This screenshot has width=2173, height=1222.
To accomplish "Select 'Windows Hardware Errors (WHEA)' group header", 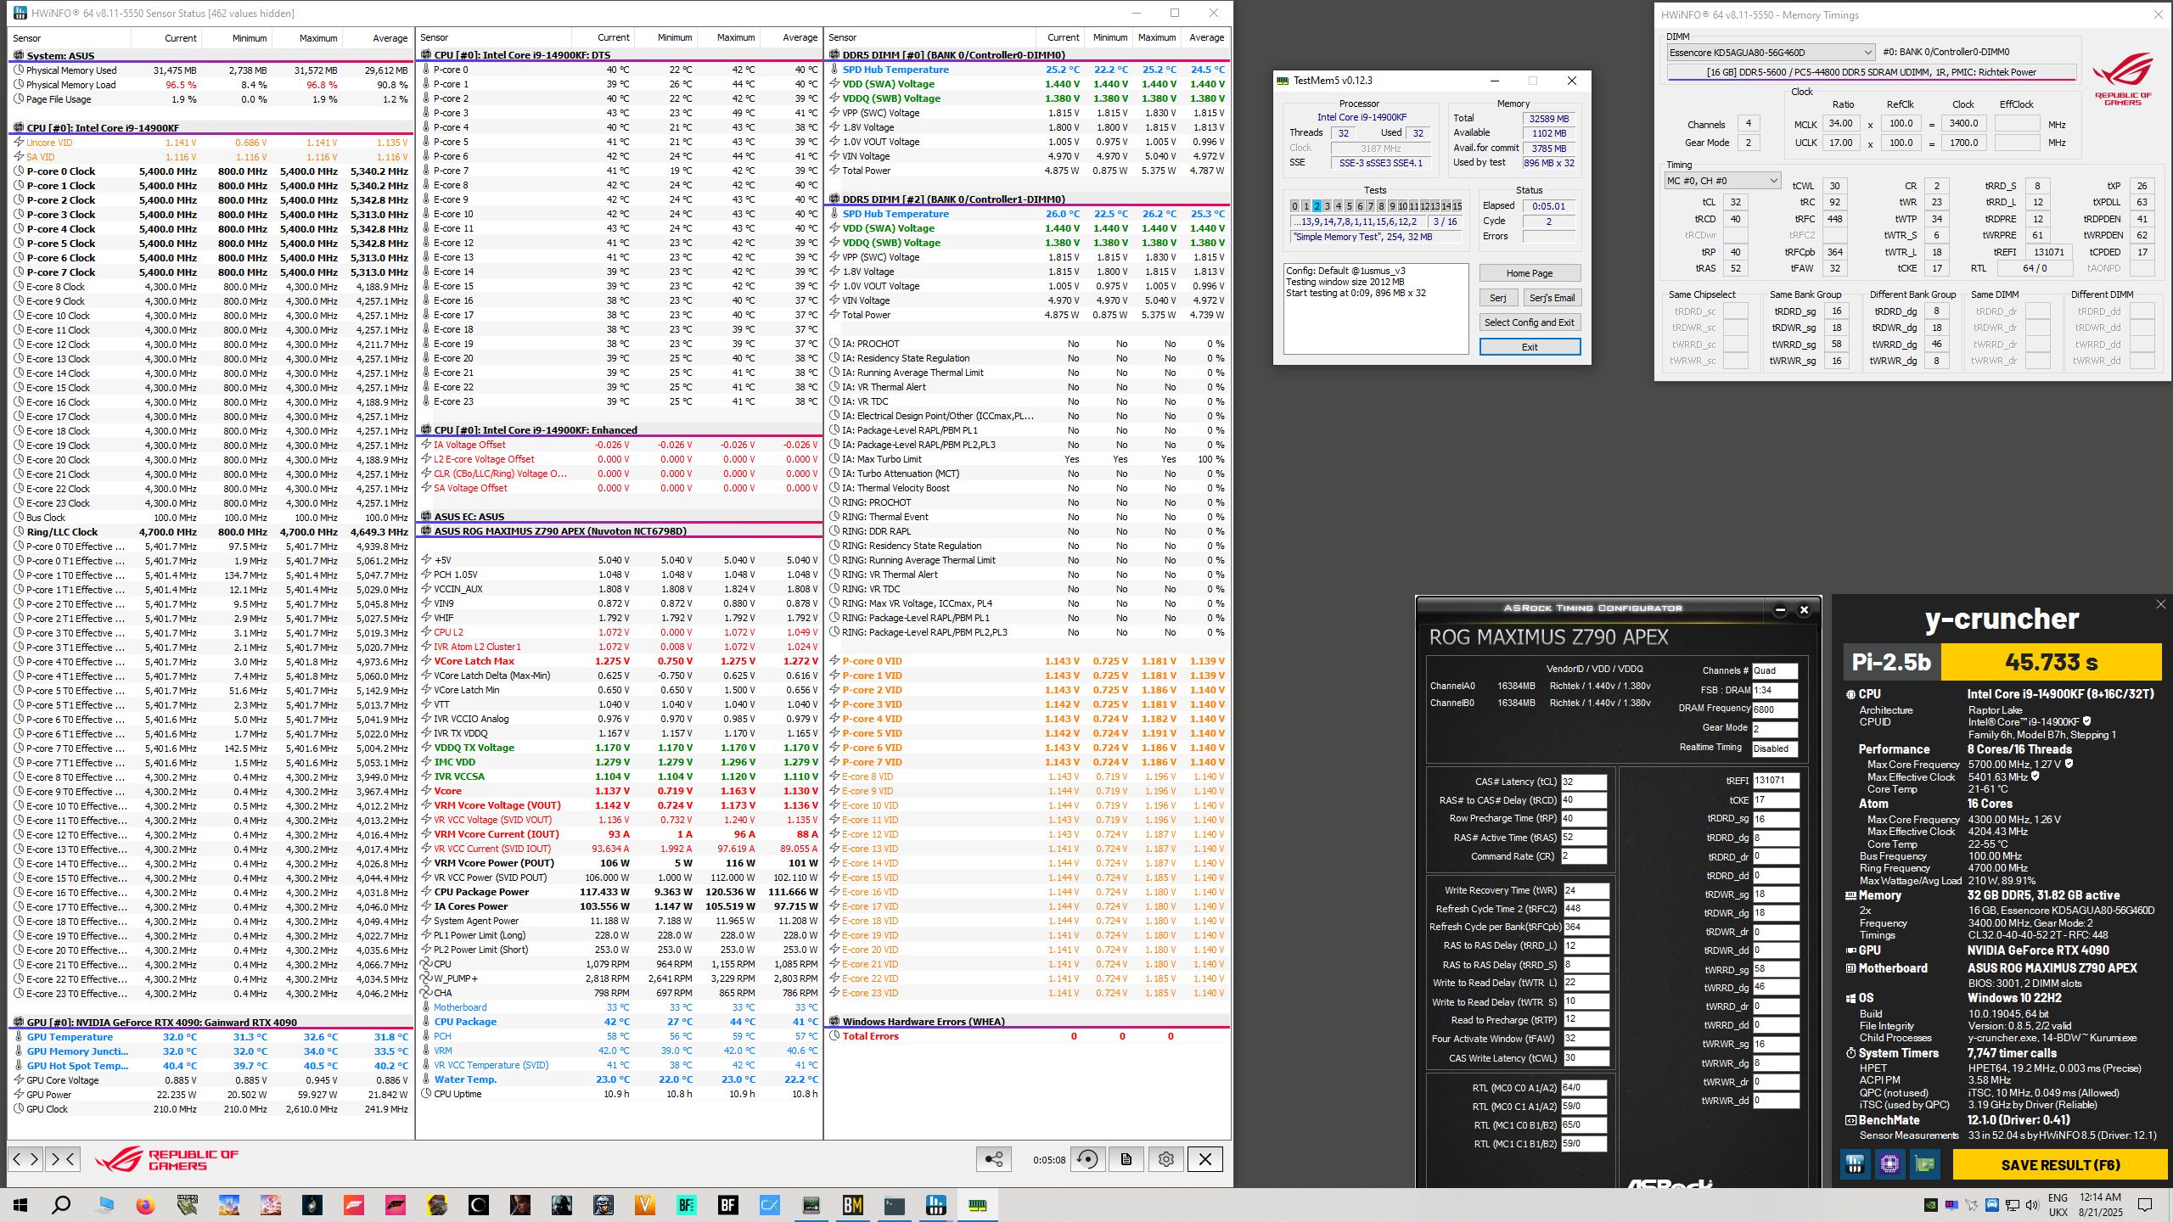I will click(x=1027, y=1022).
